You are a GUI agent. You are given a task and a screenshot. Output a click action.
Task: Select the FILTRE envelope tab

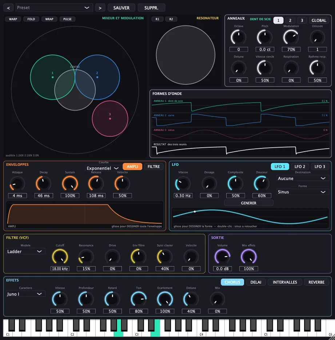tap(153, 167)
